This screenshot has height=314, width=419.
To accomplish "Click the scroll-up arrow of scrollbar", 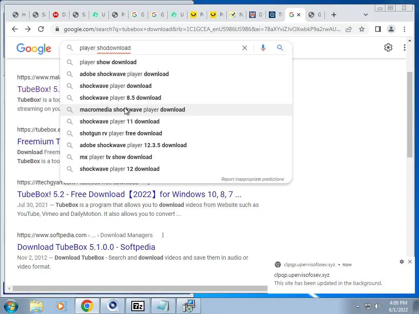I will [x=410, y=40].
